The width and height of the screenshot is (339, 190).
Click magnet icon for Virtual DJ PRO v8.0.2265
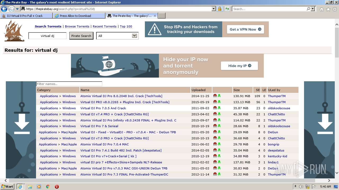tap(215, 102)
